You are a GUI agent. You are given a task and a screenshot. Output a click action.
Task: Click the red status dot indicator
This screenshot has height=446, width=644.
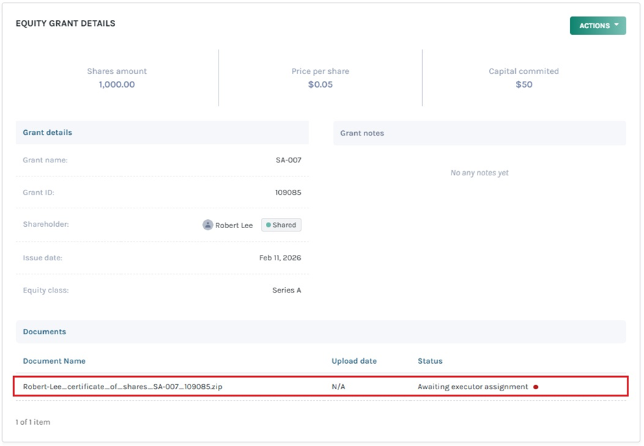[536, 387]
